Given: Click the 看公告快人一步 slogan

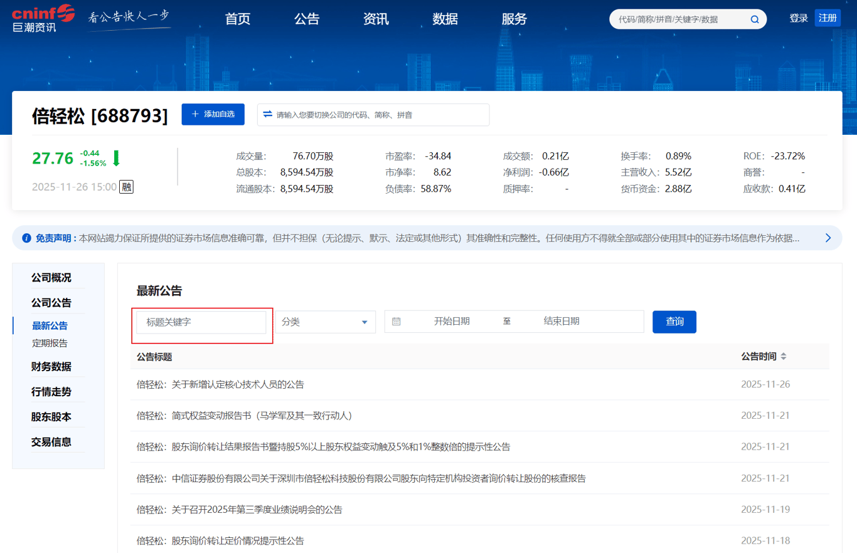Looking at the screenshot, I should (129, 18).
